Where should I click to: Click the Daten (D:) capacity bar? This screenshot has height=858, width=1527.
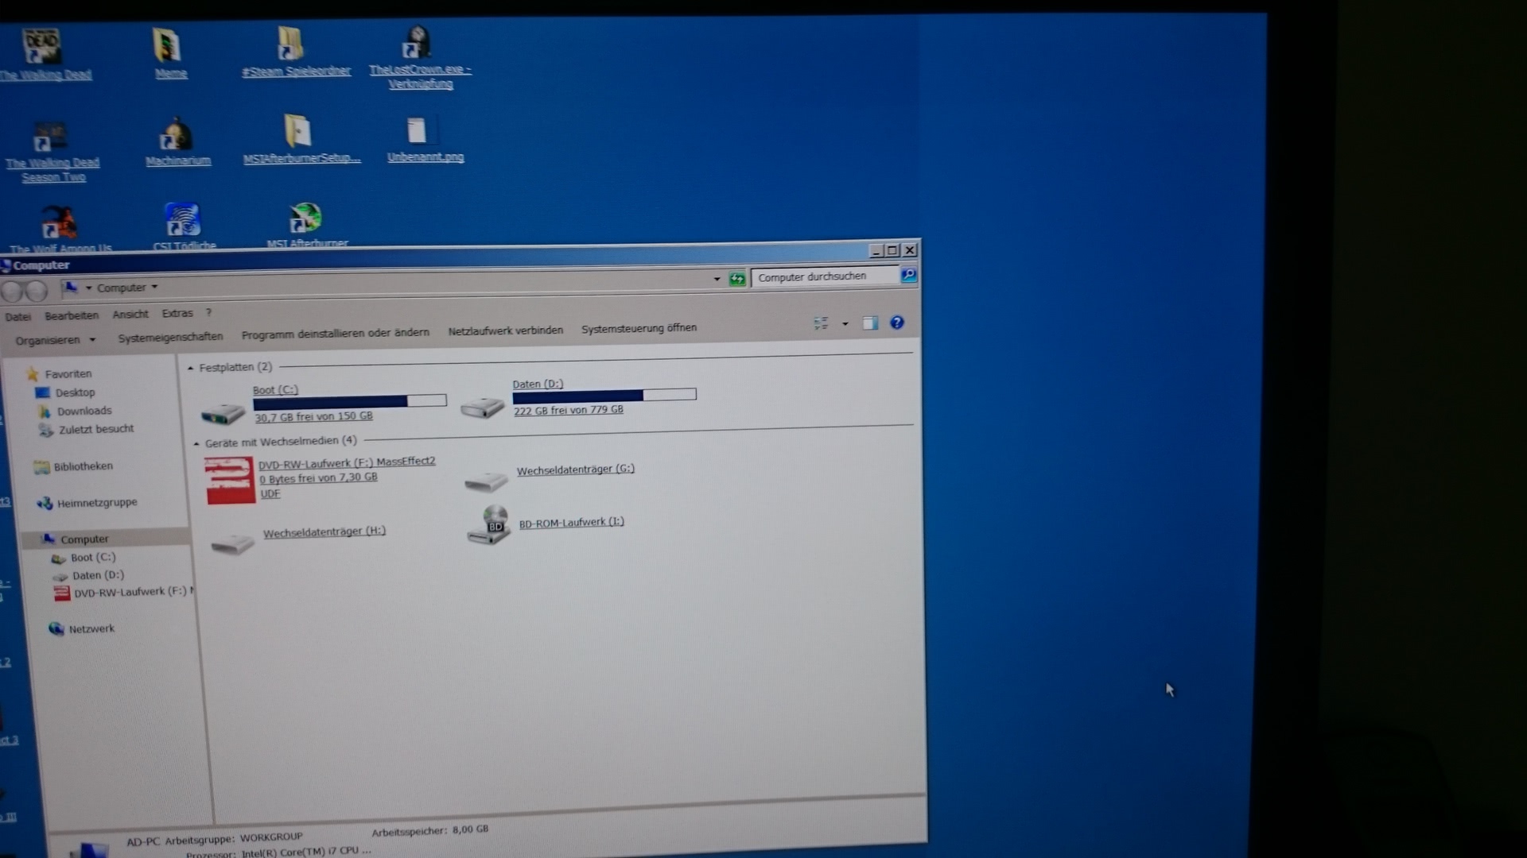[604, 395]
